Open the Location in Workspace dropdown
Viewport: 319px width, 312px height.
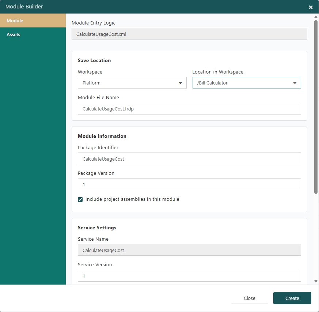pyautogui.click(x=247, y=83)
